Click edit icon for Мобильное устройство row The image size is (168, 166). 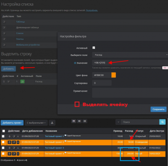coord(4,45)
